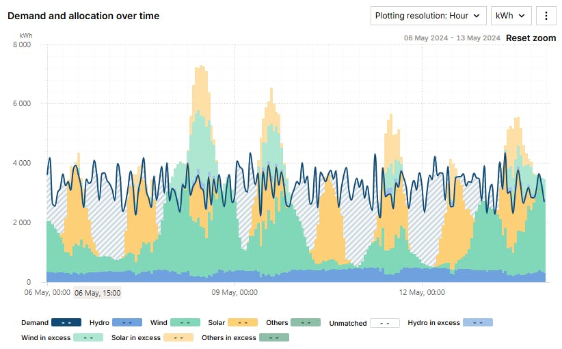Click the Demand and allocation over time title
Image resolution: width=562 pixels, height=349 pixels.
(83, 16)
